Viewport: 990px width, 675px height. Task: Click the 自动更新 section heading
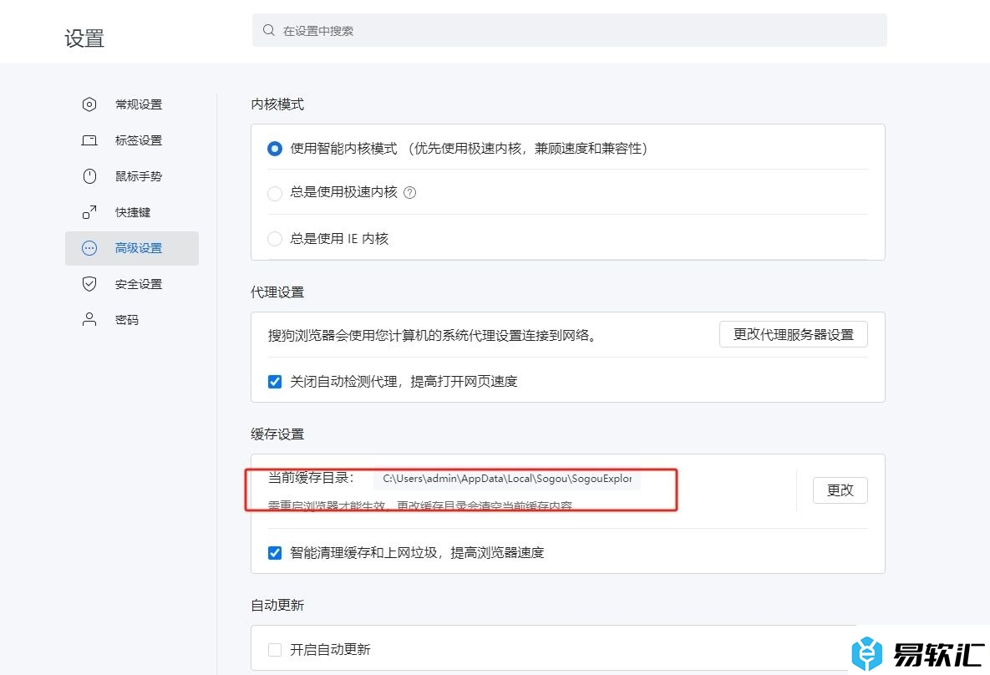tap(277, 606)
